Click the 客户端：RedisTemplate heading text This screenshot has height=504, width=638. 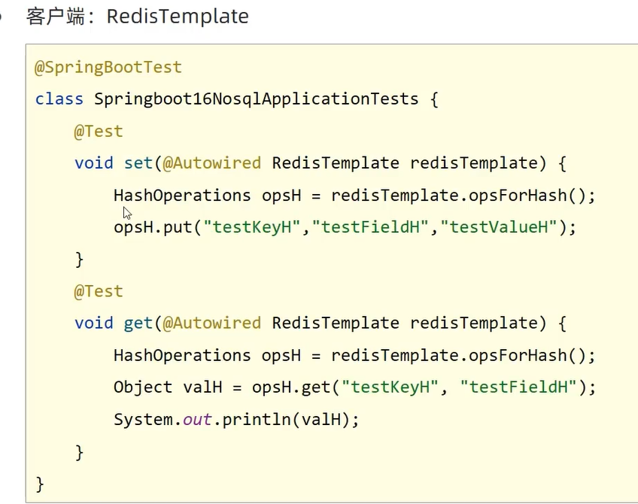tap(138, 17)
